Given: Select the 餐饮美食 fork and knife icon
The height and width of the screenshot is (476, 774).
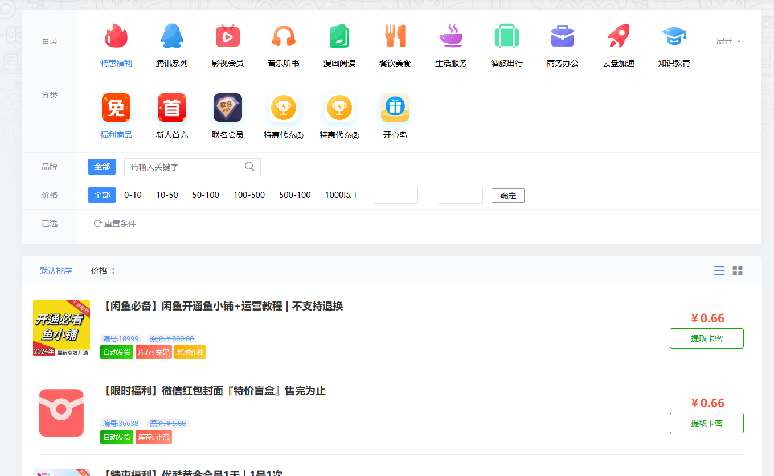Looking at the screenshot, I should (x=395, y=36).
